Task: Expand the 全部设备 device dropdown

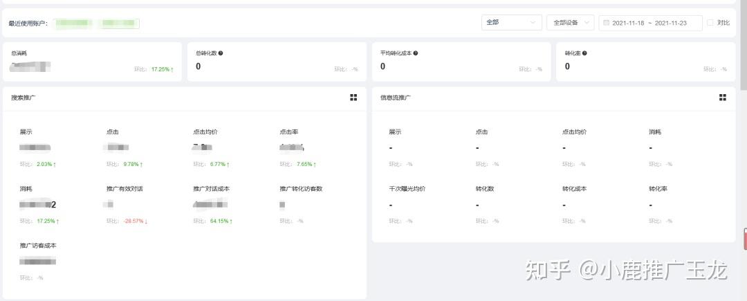Action: coord(570,23)
